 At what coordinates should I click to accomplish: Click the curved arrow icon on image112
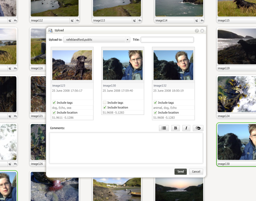pyautogui.click(x=78, y=20)
